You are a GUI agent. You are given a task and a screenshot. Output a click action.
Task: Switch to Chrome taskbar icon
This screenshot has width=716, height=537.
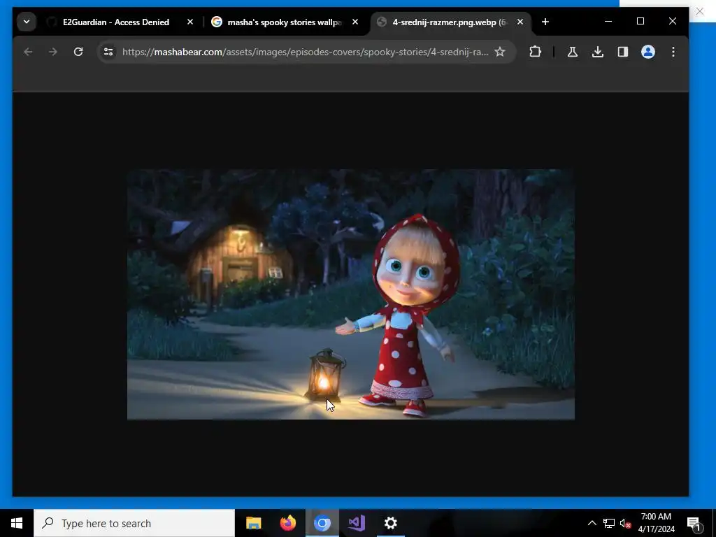pos(322,523)
